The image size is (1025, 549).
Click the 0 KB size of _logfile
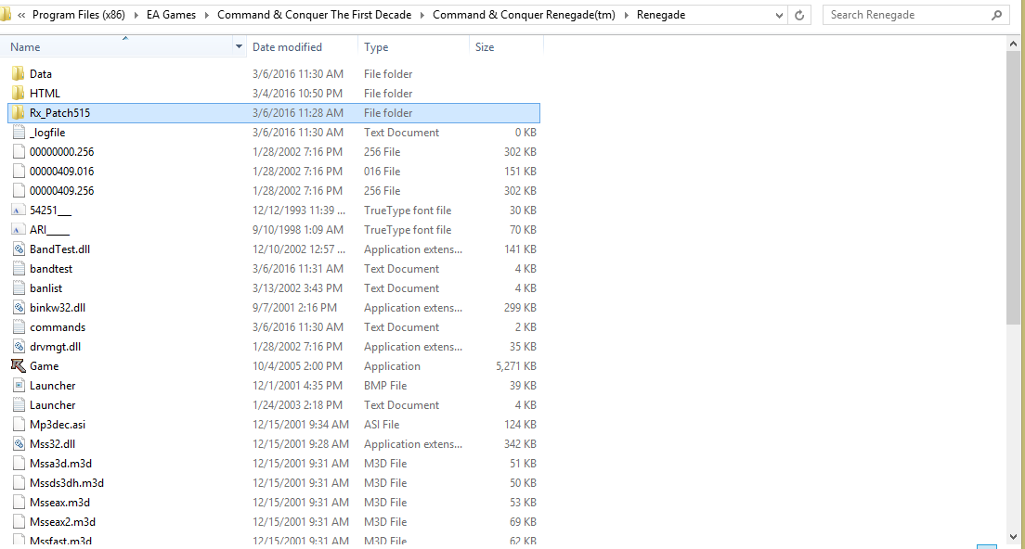click(x=525, y=133)
